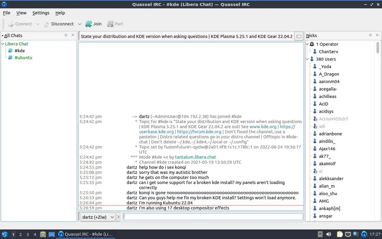Collapse the 1 Operator group
Viewport: 382px width, 239px height.
pos(307,44)
